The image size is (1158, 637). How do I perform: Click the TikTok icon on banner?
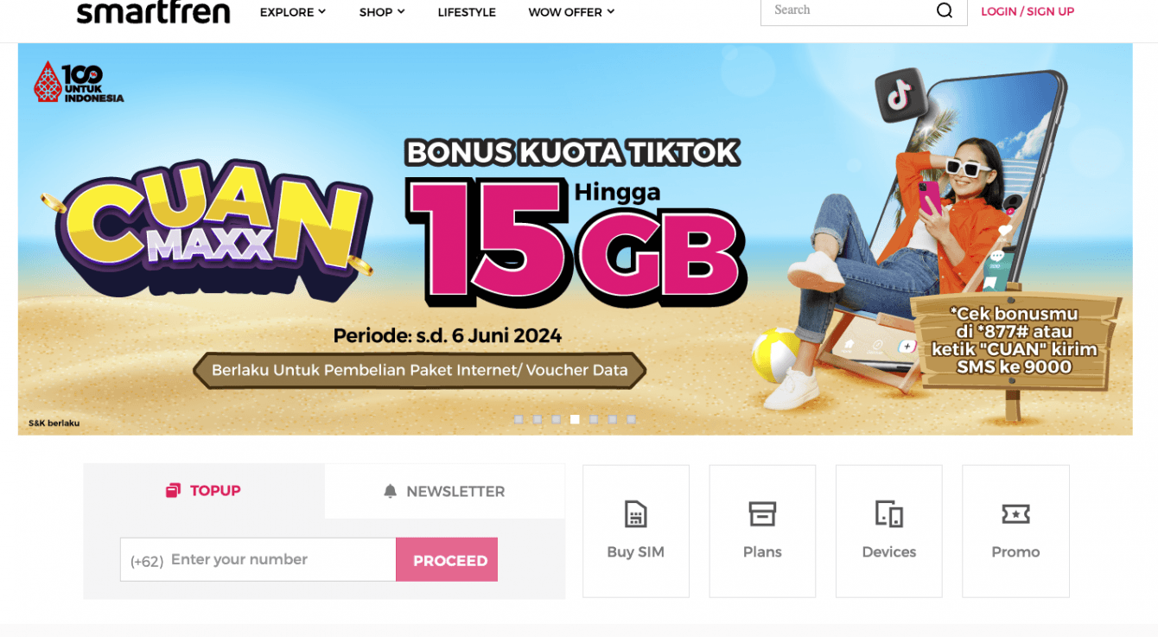(900, 96)
